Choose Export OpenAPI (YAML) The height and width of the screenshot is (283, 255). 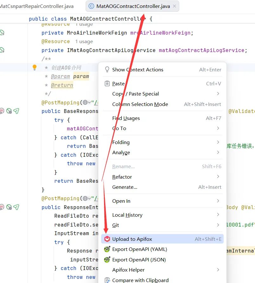pyautogui.click(x=162, y=249)
